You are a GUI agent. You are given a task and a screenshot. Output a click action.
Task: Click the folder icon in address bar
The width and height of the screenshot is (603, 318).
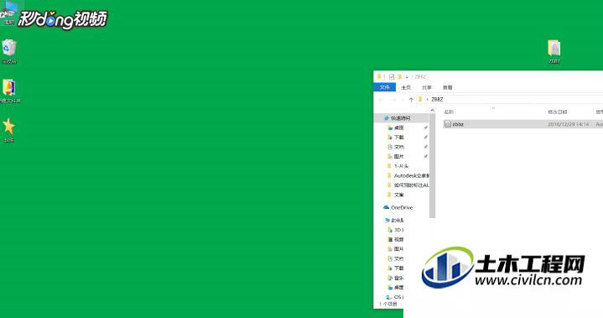[x=420, y=99]
